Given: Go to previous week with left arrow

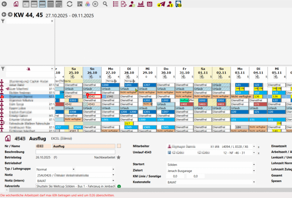Looking at the screenshot, I should pos(4,14).
